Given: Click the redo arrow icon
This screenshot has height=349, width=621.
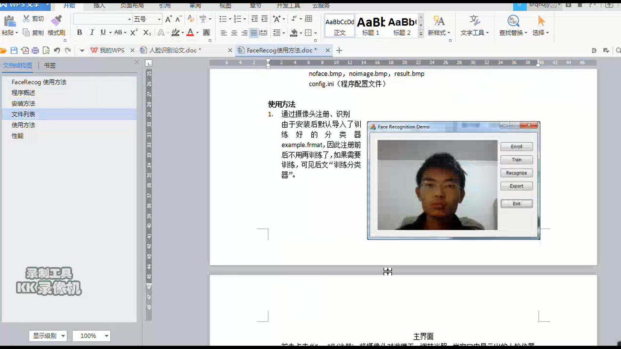Looking at the screenshot, I should pos(68,50).
